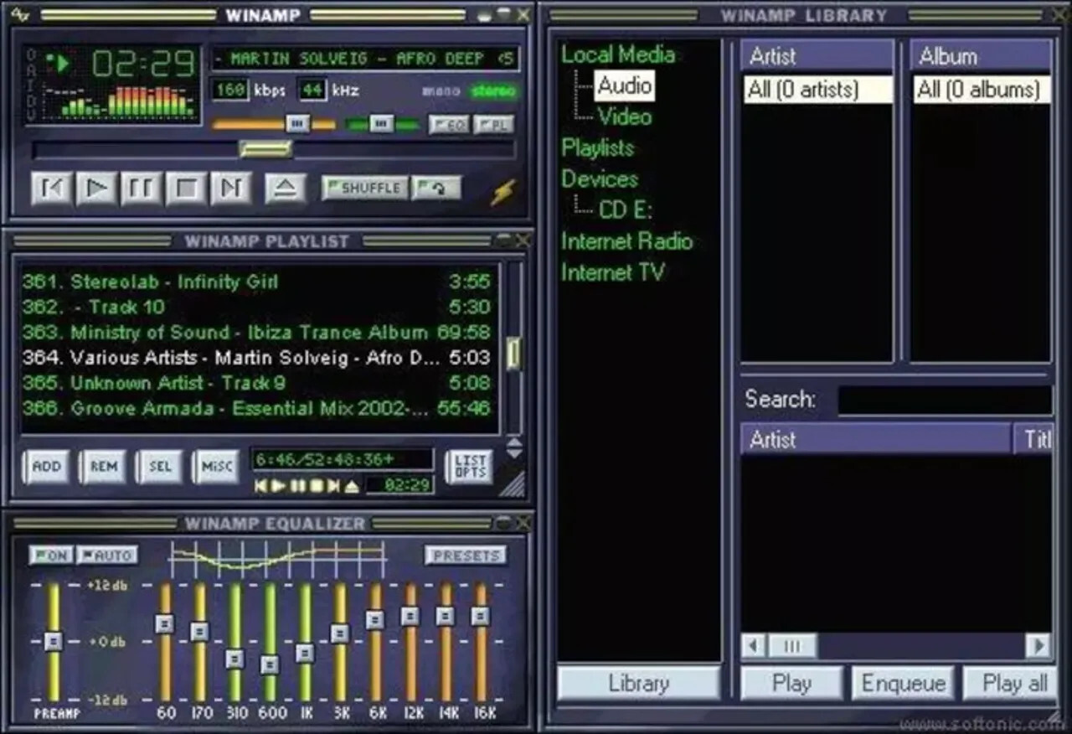This screenshot has height=734, width=1072.
Task: Click the Eject icon to open a file
Action: pos(285,188)
